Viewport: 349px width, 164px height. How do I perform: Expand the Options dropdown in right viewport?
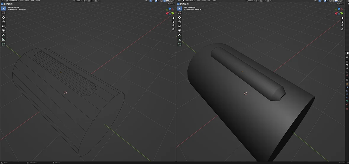340,4
